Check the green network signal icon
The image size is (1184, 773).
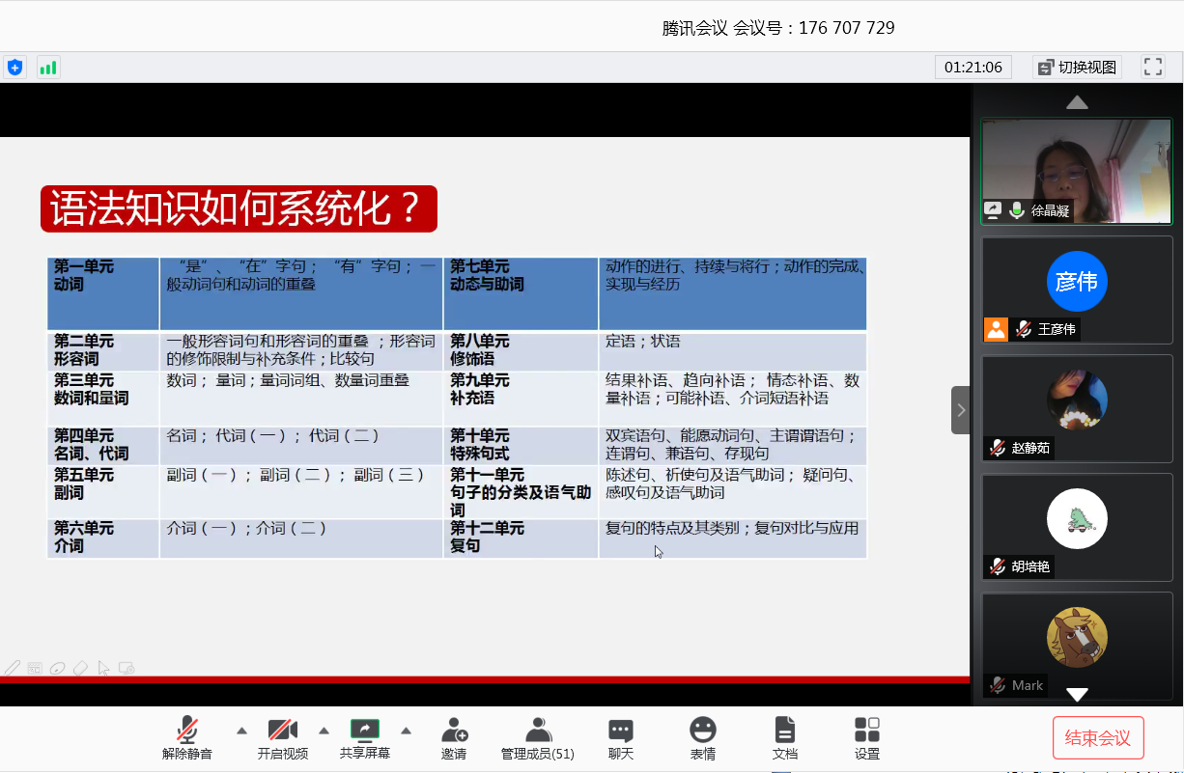coord(47,68)
